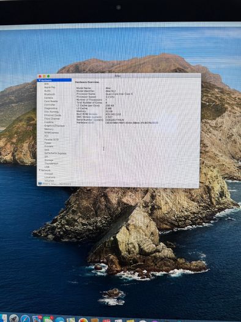Click the L2 Cache (per Core) label
The height and width of the screenshot is (322, 241).
click(88, 105)
